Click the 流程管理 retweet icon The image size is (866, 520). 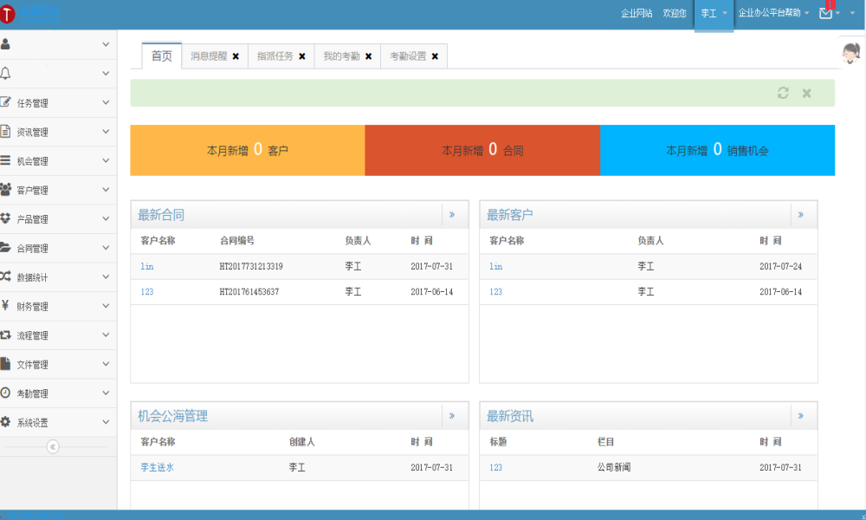pyautogui.click(x=5, y=335)
